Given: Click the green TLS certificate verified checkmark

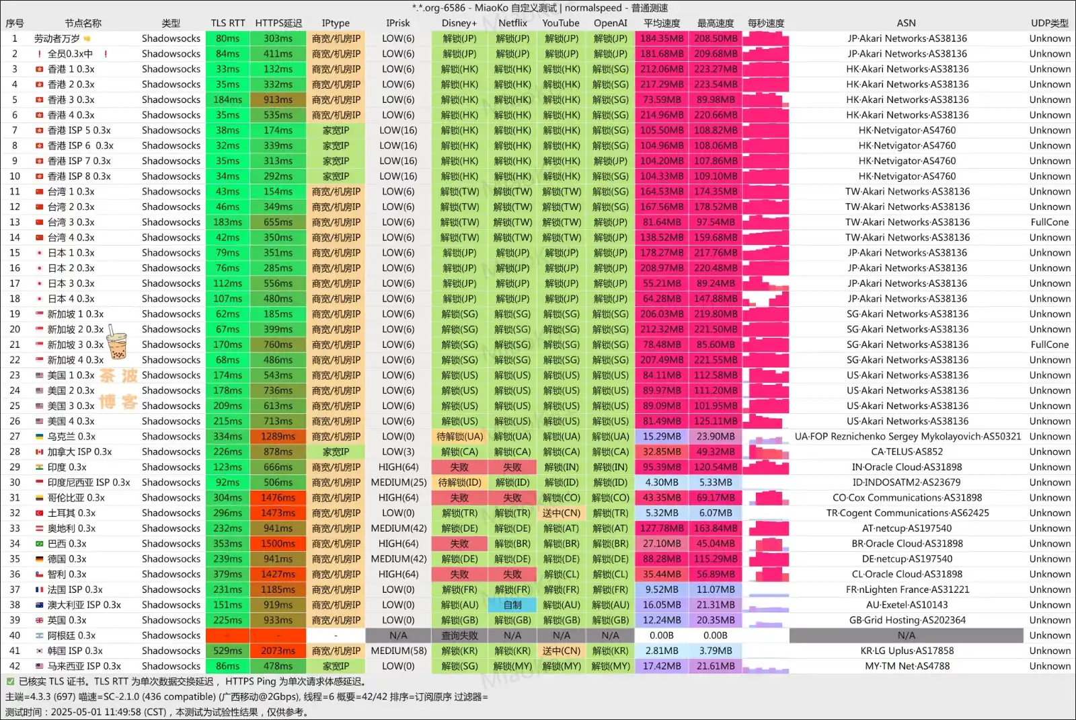Looking at the screenshot, I should (x=10, y=682).
